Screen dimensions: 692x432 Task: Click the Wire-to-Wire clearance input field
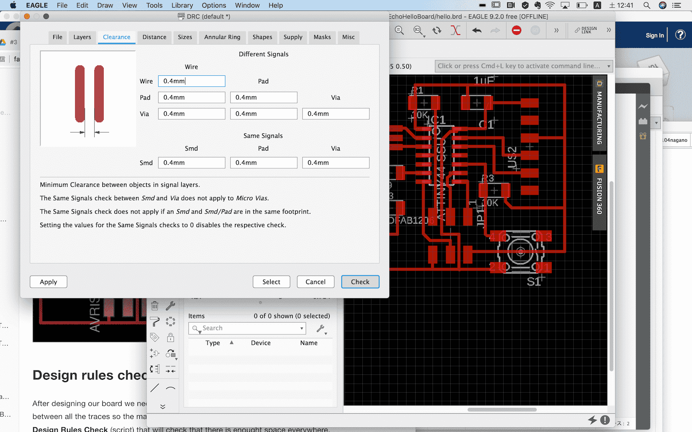point(191,81)
